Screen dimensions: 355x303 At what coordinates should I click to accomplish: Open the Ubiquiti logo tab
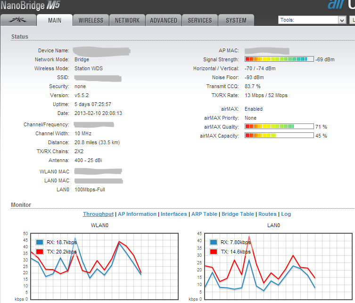(x=18, y=20)
